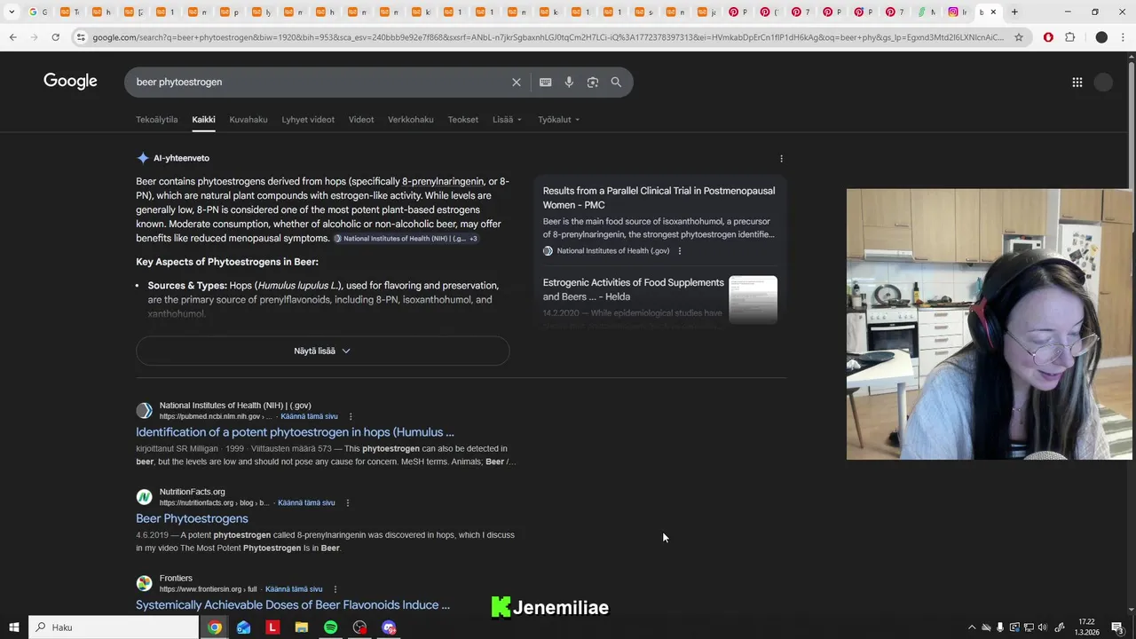1136x639 pixels.
Task: Translate Frontiers result via Käännä tämä sivu
Action: click(294, 589)
